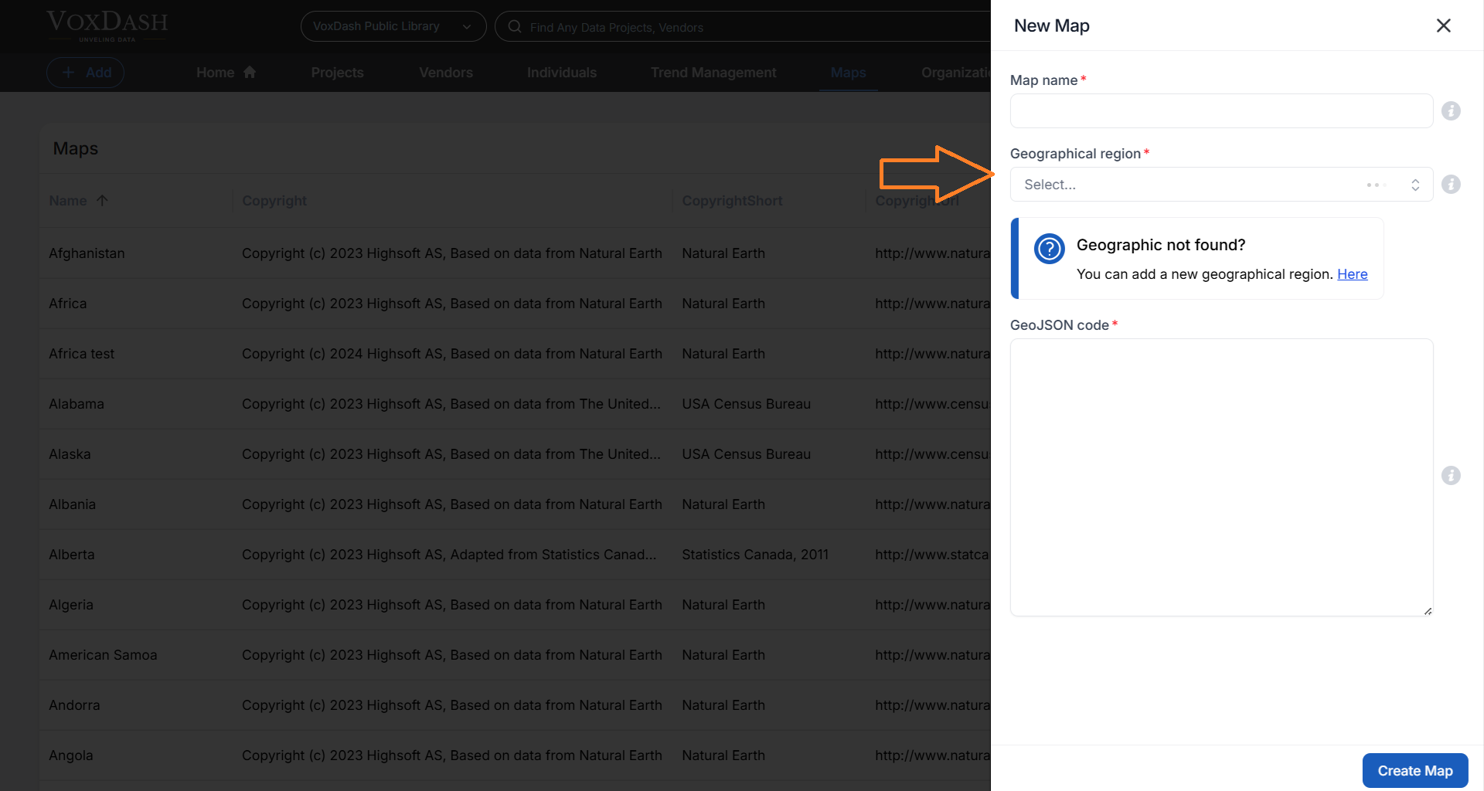Click Alabama's USA Census Bureau cell

746,404
